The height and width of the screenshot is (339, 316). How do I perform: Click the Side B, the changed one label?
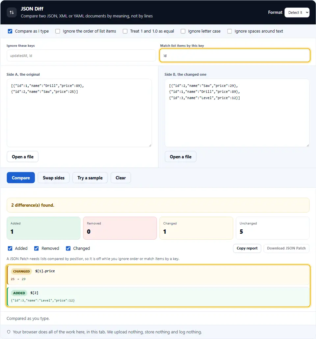coord(185,74)
